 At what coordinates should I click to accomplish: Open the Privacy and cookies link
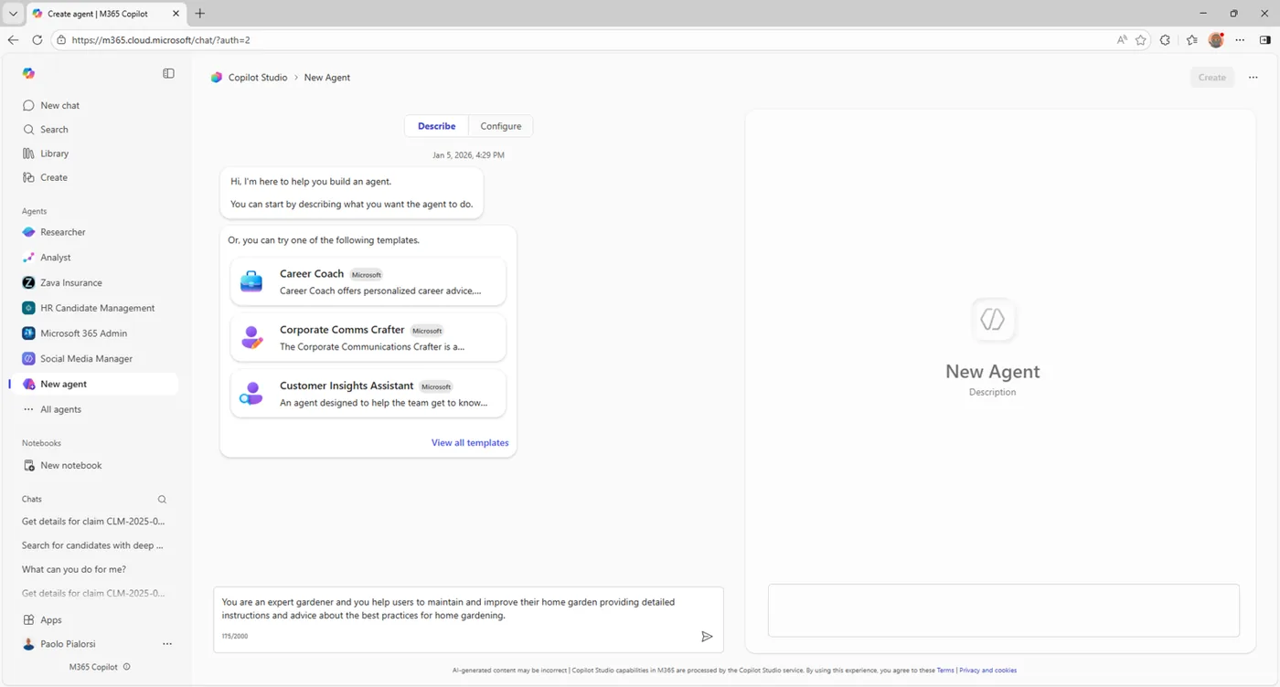click(x=987, y=671)
